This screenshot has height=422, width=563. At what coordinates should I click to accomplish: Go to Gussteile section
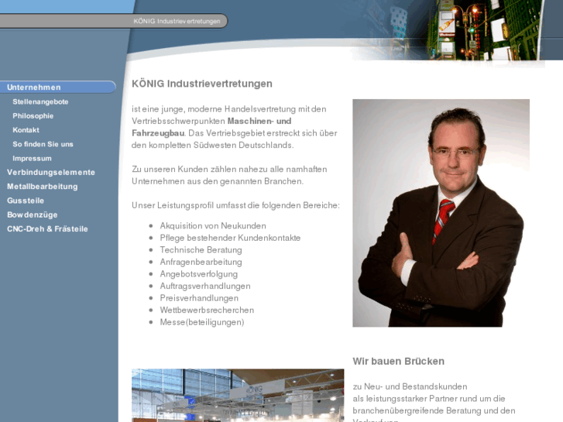click(x=26, y=201)
